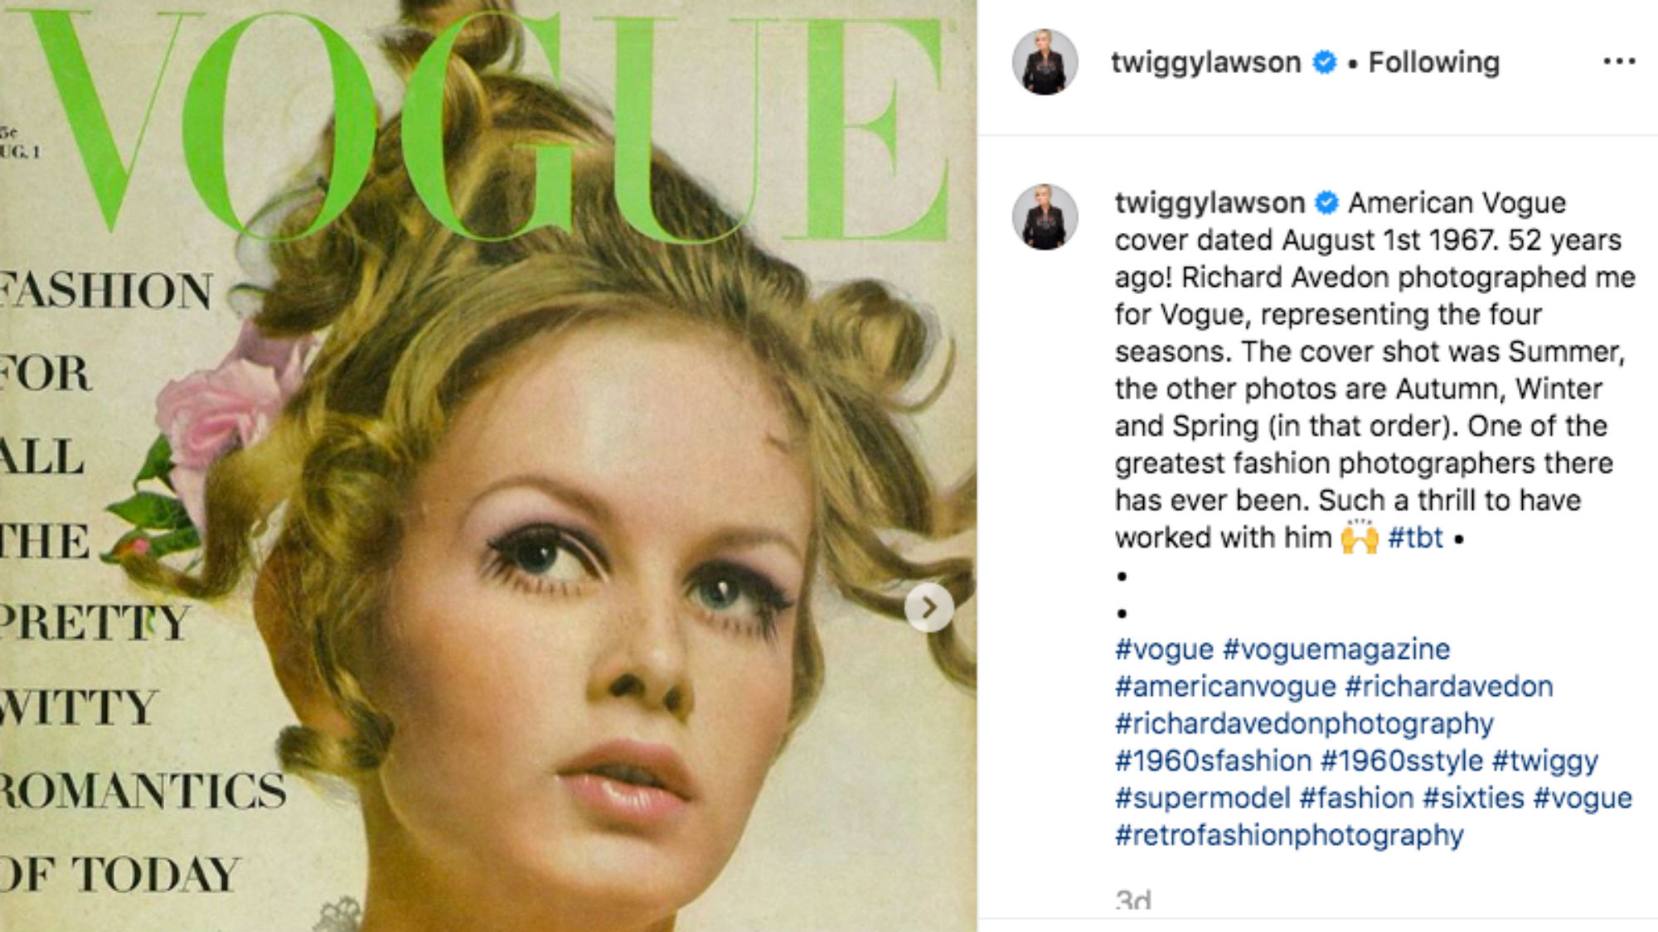Open the #richardavedon hashtag
Viewport: 1658px width, 932px height.
pos(1449,686)
